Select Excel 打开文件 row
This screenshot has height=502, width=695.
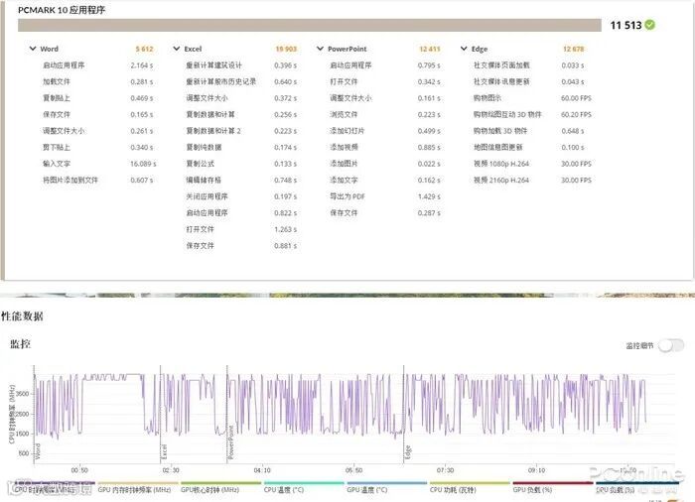point(241,229)
